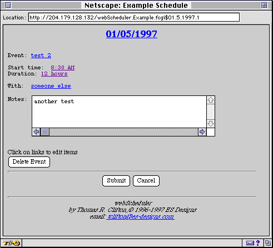The height and width of the screenshot is (248, 273).
Task: Click the Notes scroll up arrow
Action: coord(211,100)
